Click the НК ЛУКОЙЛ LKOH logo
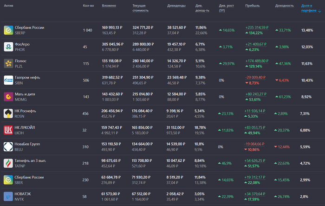 8,130
